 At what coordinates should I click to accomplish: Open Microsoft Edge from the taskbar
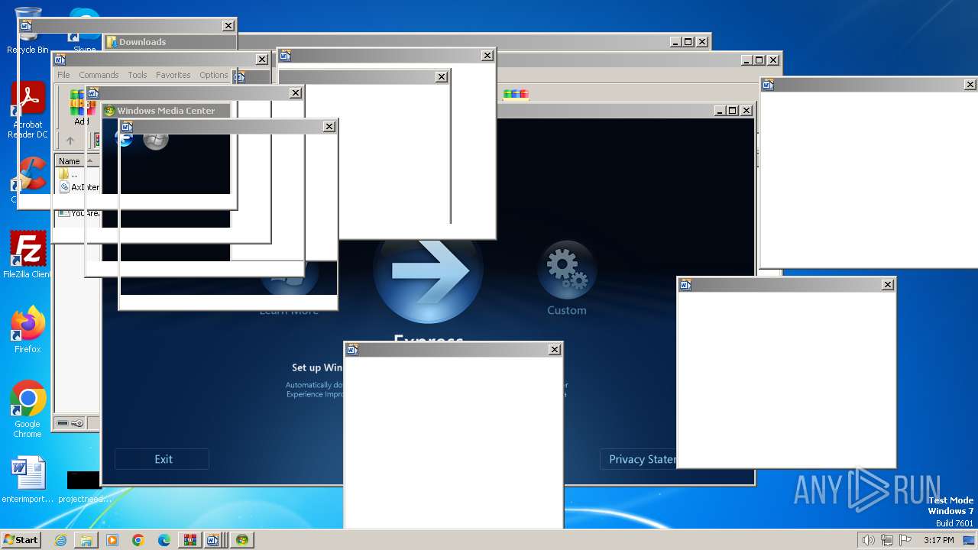164,540
